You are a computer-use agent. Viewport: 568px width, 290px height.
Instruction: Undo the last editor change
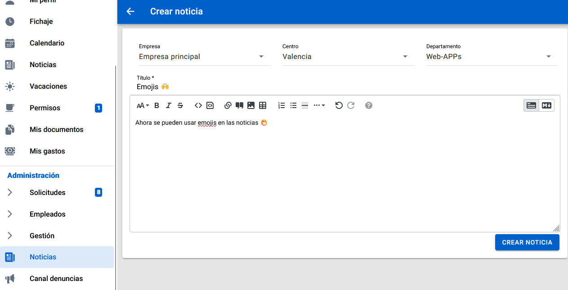click(339, 105)
